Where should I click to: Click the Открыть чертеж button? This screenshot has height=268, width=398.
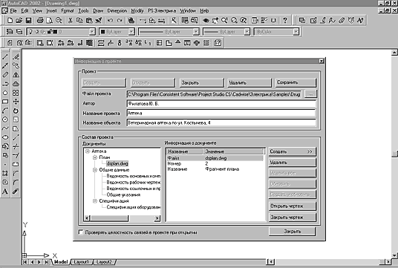tap(293, 206)
